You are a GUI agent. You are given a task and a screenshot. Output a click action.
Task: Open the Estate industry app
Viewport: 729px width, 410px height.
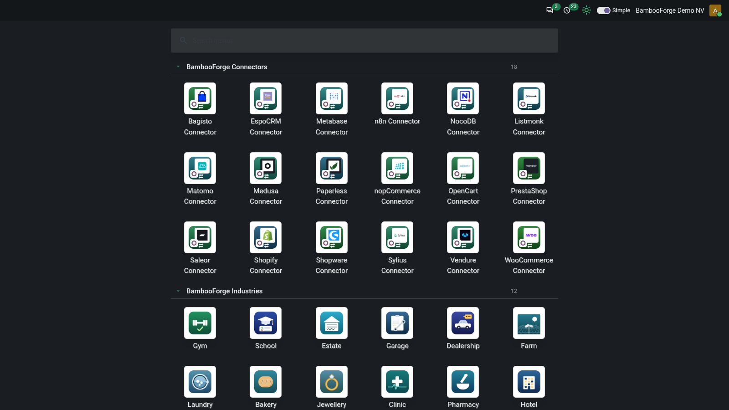click(x=332, y=323)
